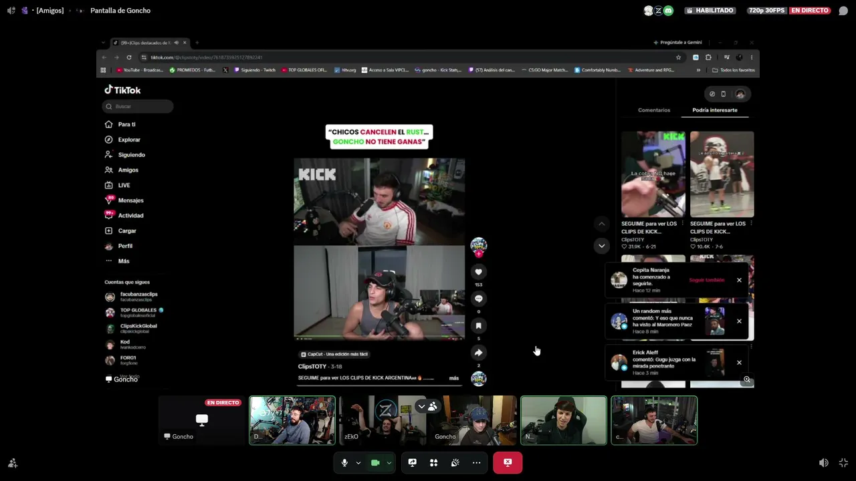The image size is (856, 481).
Task: Reload the TikTok page in Chrome
Action: click(129, 57)
